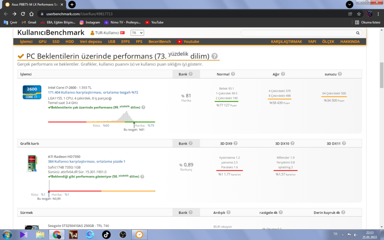
Task: Open HAKKINDA menu item
Action: point(350,42)
